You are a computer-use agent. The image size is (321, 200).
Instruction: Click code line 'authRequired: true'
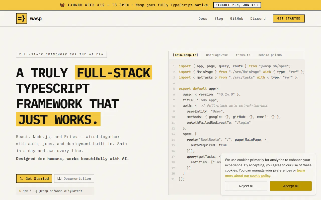click(209, 145)
